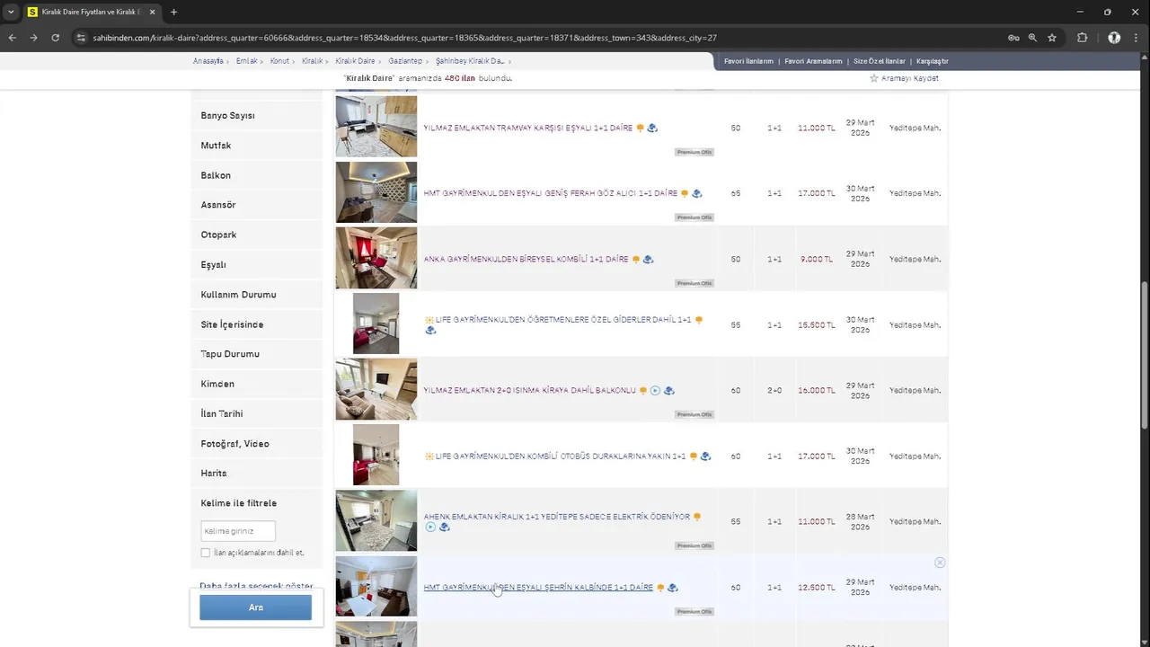The image size is (1150, 647).
Task: Click the Aramayı Kaydet link
Action: point(909,78)
